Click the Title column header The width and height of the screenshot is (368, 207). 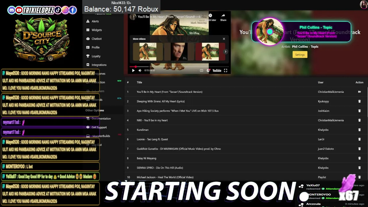[x=139, y=83]
